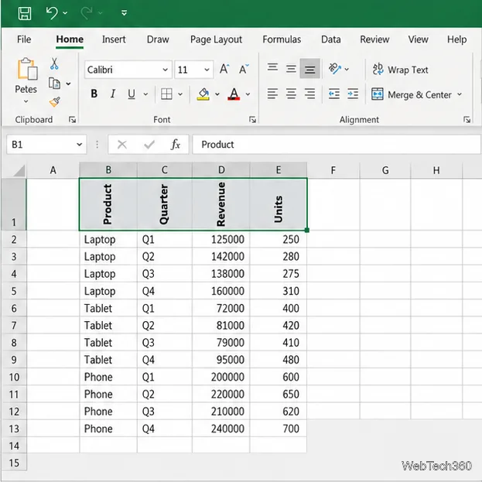Screen dimensions: 482x482
Task: Open the Name Box dropdown arrow
Action: (x=80, y=145)
